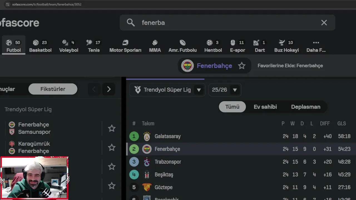Select the Tenis sport tab
356x200 pixels.
point(94,45)
